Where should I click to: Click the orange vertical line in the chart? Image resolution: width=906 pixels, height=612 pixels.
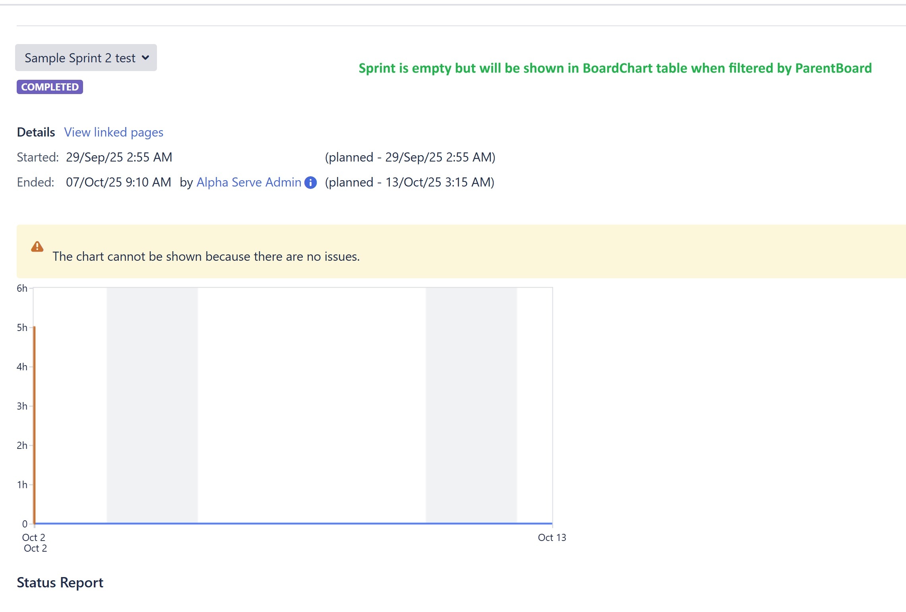pos(35,425)
